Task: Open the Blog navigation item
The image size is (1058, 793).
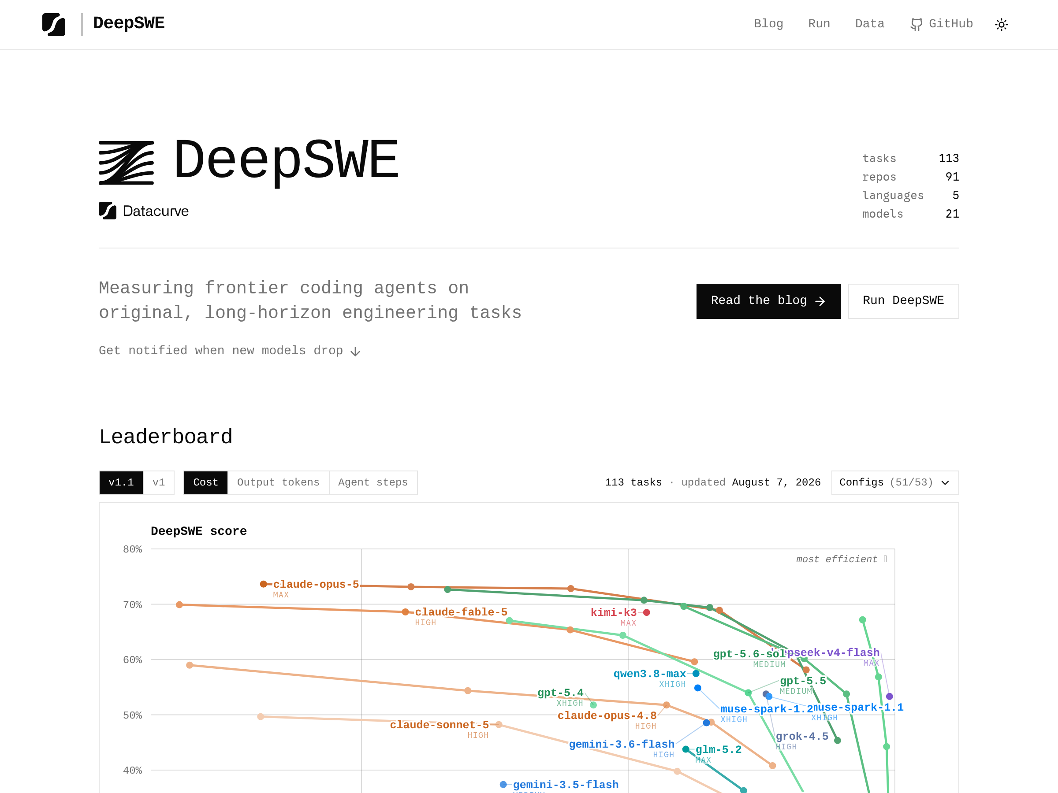Action: point(768,24)
